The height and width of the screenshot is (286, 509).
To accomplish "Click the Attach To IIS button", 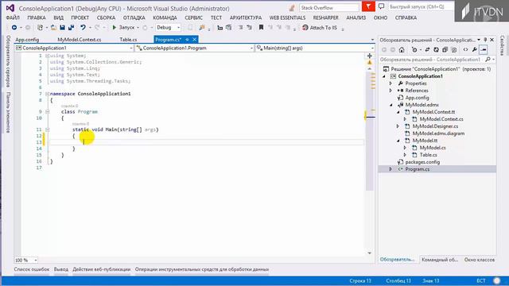I will [320, 28].
